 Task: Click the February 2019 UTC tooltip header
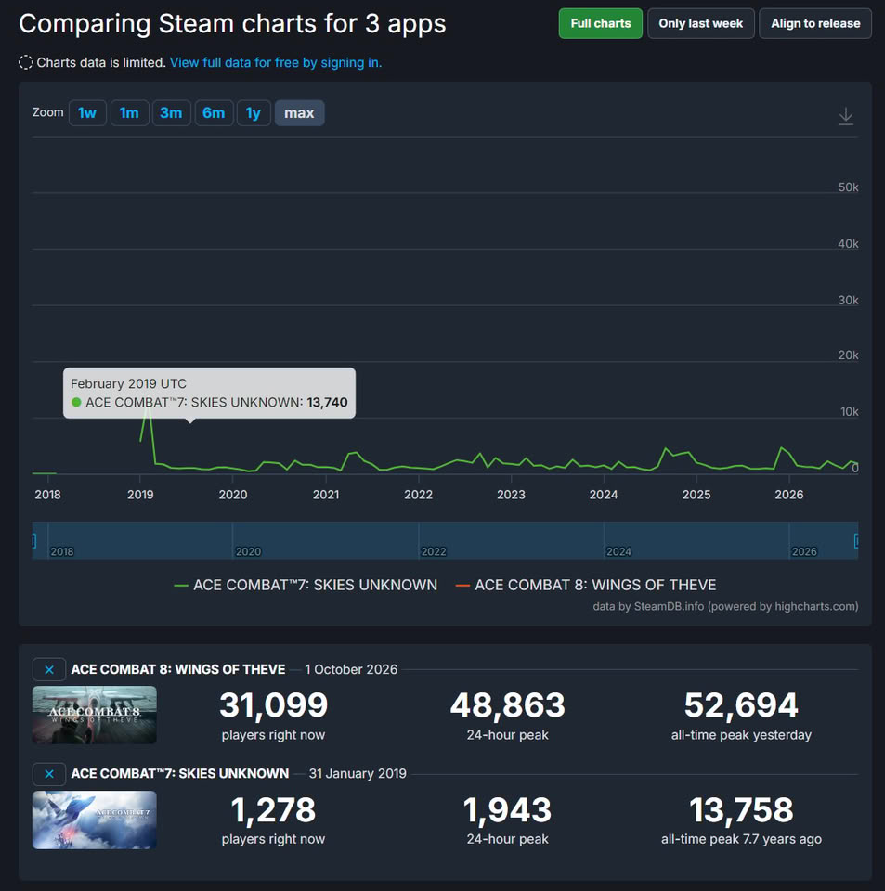pos(128,383)
